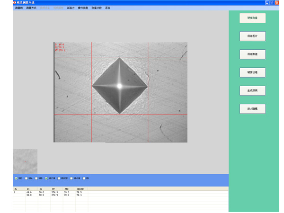Open the 语言 (language) menu
Image resolution: width=284 pixels, height=213 pixels.
[x=108, y=8]
